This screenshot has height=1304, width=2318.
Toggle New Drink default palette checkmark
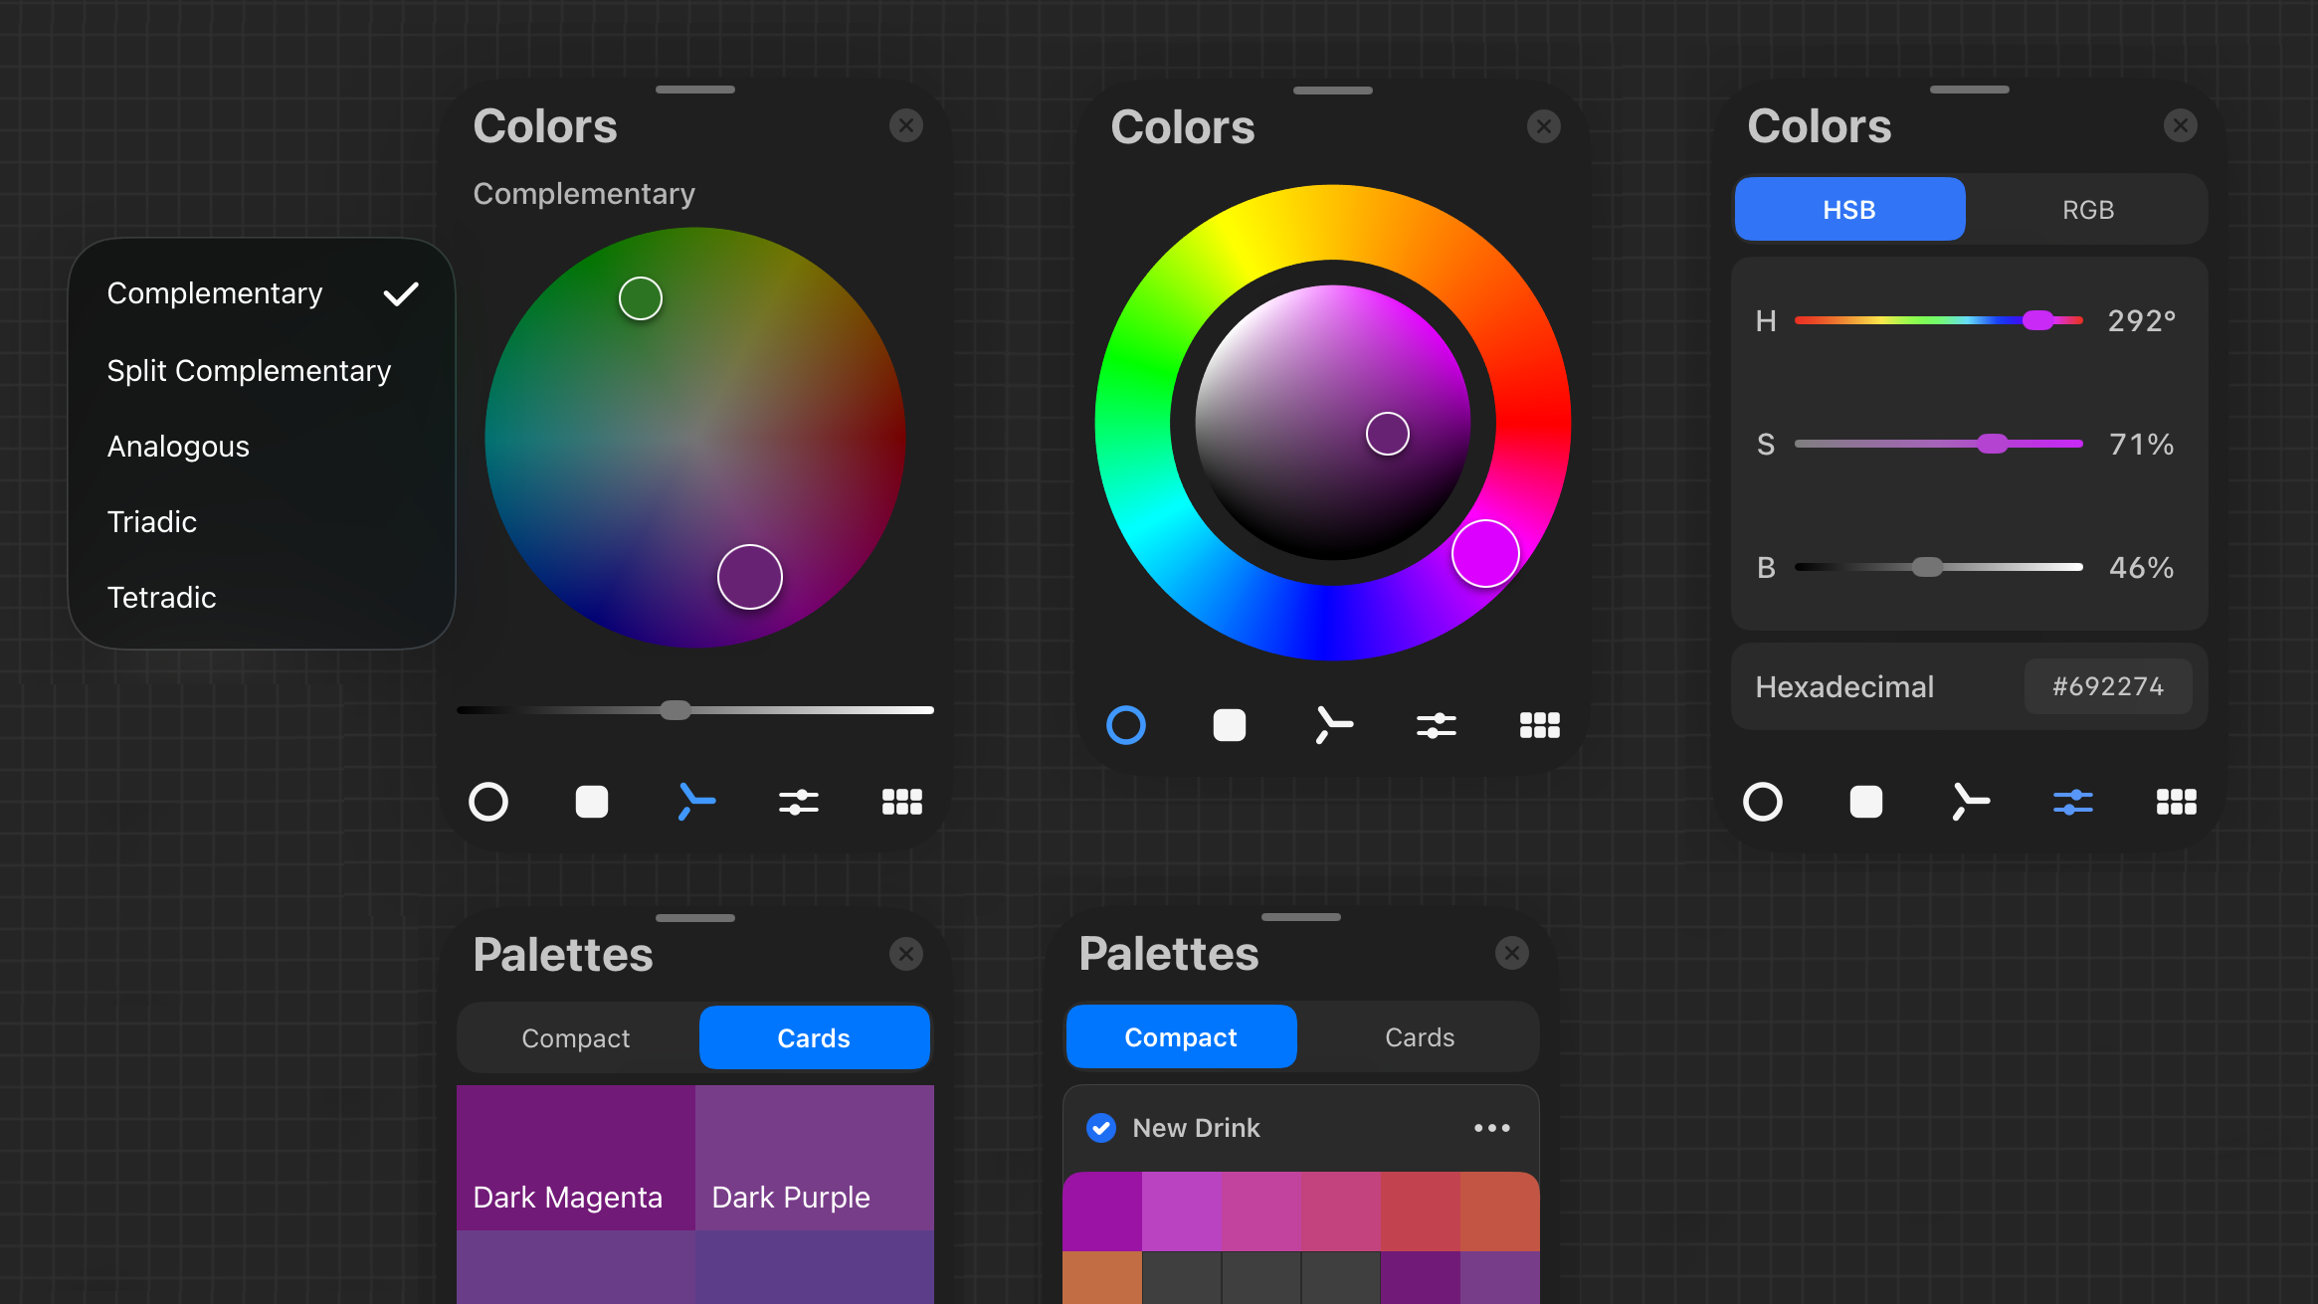point(1101,1128)
